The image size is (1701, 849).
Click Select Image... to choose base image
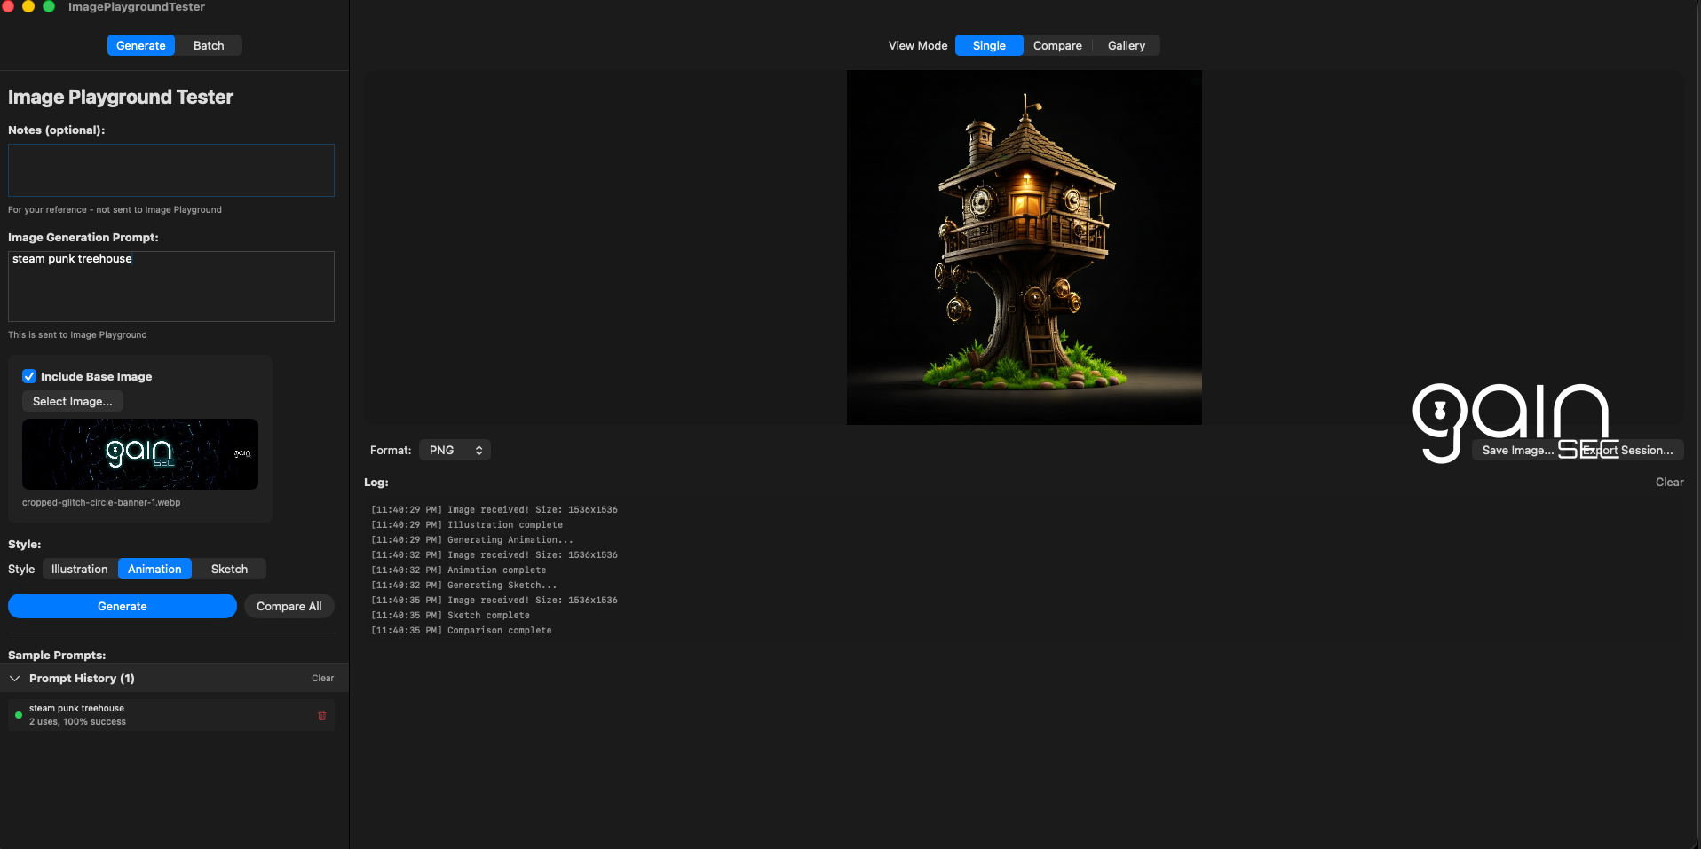coord(73,401)
